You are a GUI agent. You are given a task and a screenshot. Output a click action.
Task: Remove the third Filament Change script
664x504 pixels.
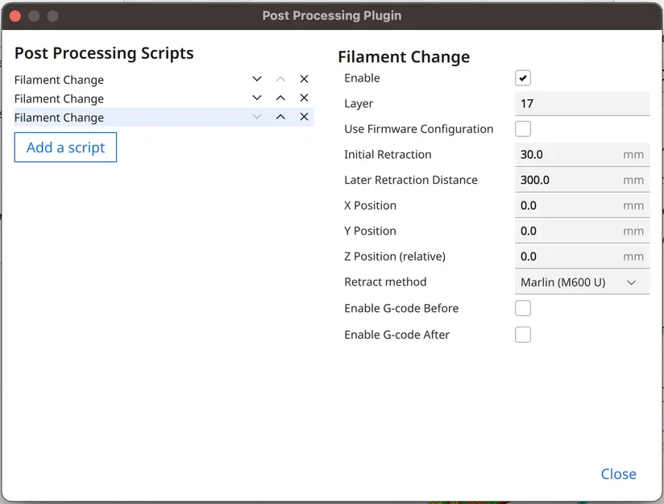[304, 117]
